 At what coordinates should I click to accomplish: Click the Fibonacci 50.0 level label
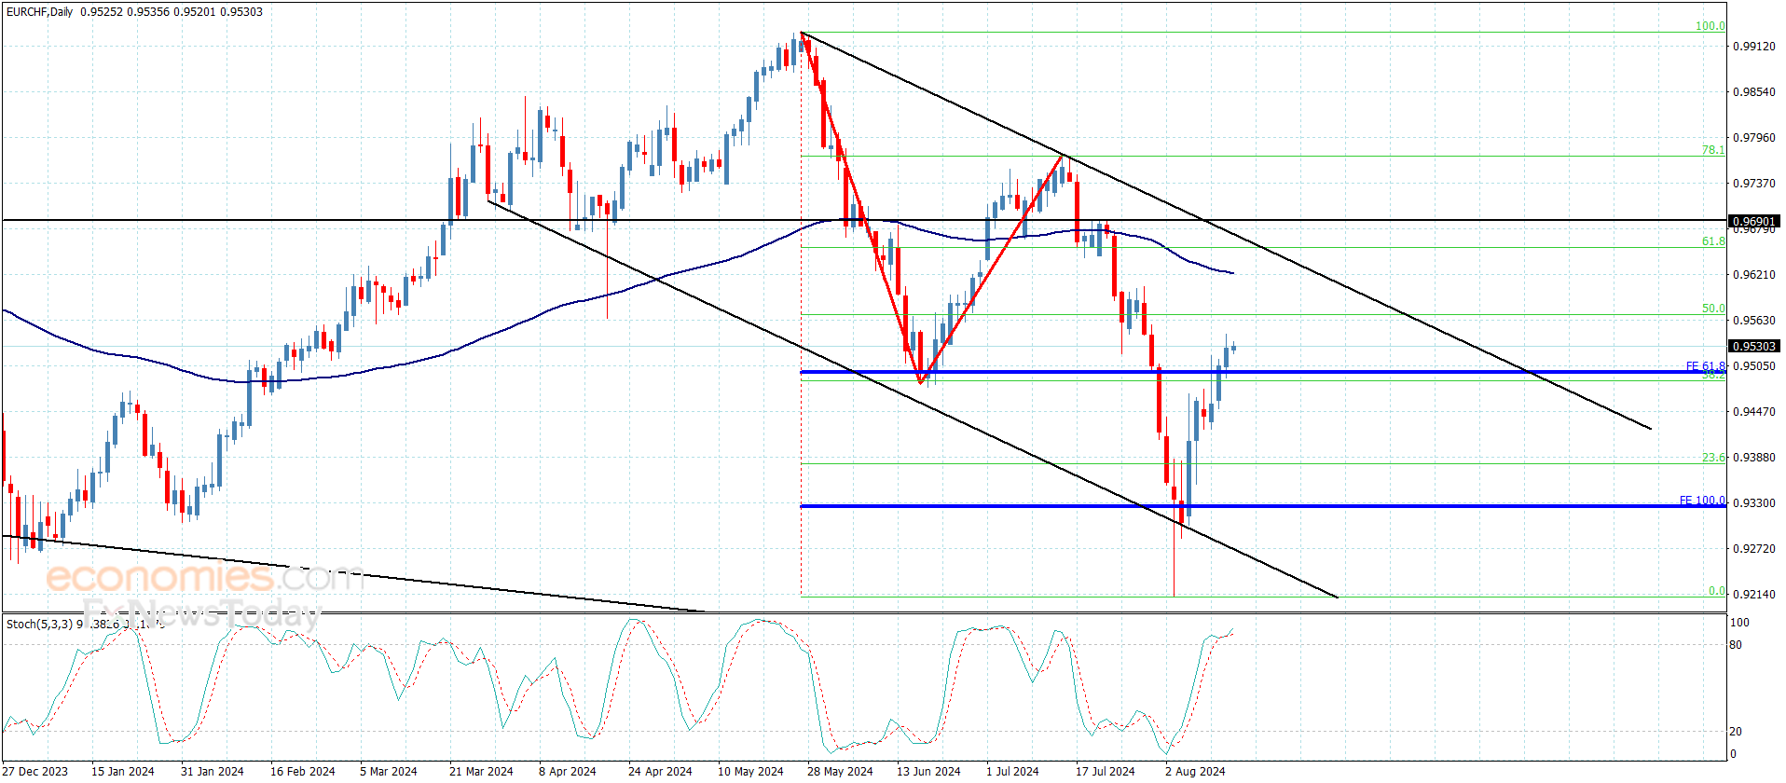coord(1713,309)
